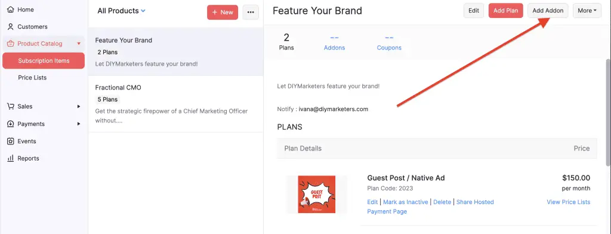Switch to the Coupons tab
This screenshot has width=611, height=234.
point(389,43)
